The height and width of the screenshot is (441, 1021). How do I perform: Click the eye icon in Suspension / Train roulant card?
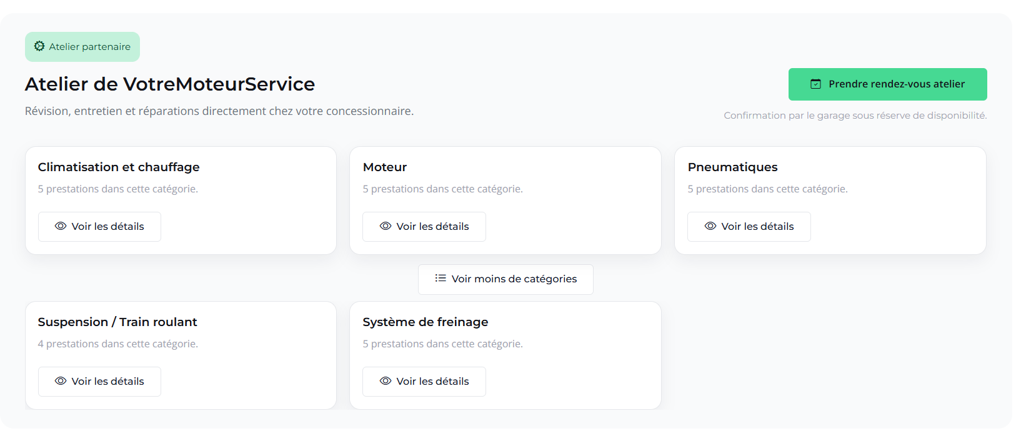pyautogui.click(x=61, y=381)
